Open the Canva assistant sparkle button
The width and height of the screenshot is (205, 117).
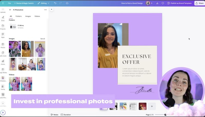point(3,113)
